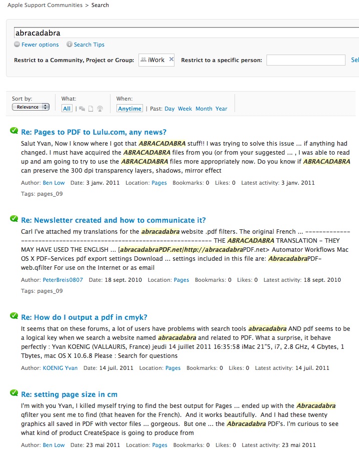Viewport: 359px width, 458px height.
Task: Open Re: setting page size in cm
Action: pyautogui.click(x=69, y=394)
